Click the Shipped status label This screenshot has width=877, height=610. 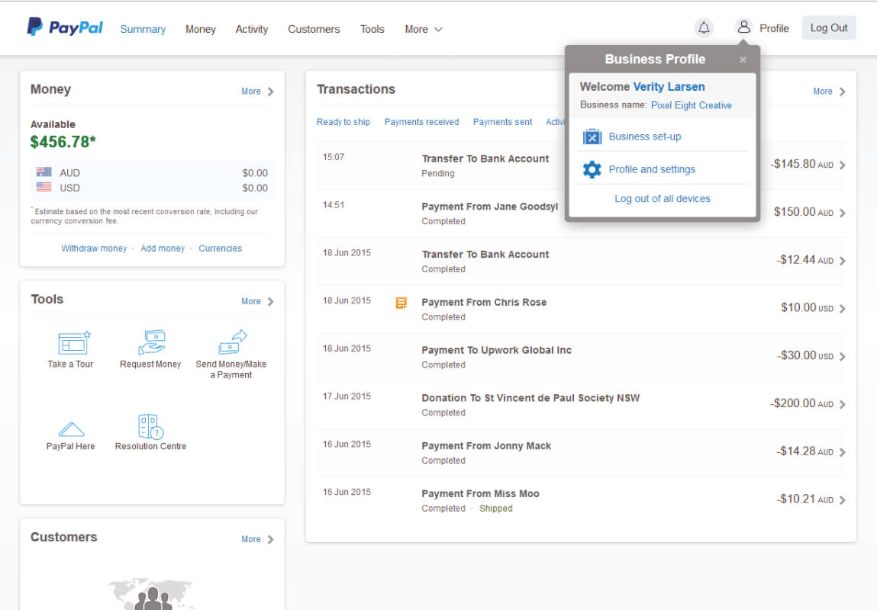click(495, 509)
